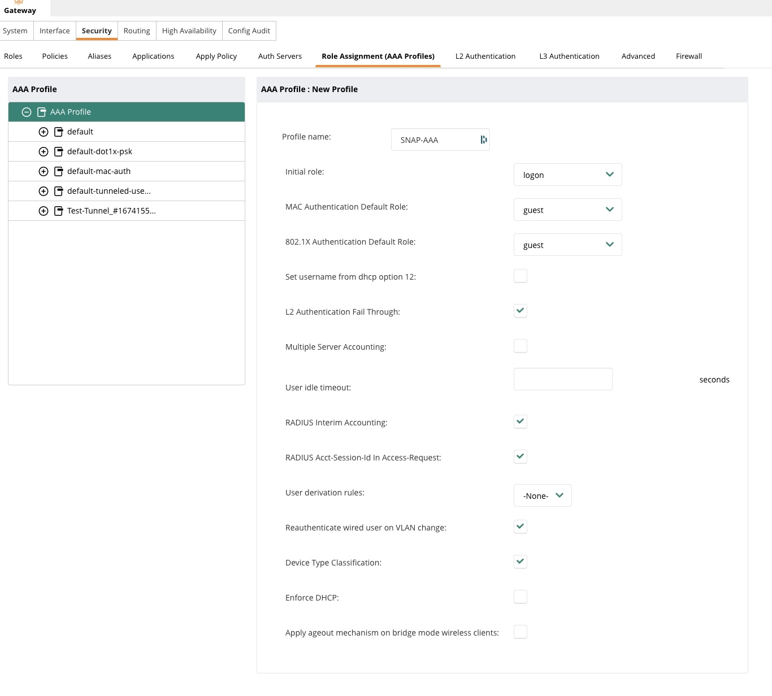The width and height of the screenshot is (772, 696).
Task: Click the Gateway icon at top left
Action: (x=19, y=2)
